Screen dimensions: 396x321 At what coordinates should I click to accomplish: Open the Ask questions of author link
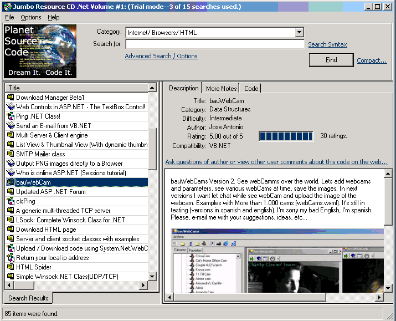coord(276,162)
